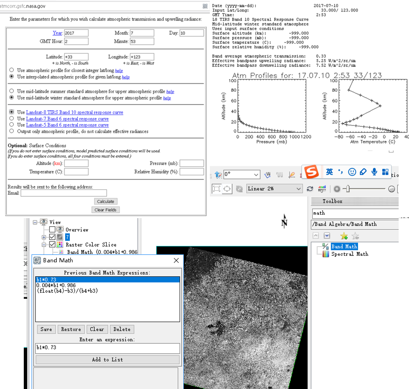Uncheck layer 7 visibility checkbox
409x389 pixels.
52,237
